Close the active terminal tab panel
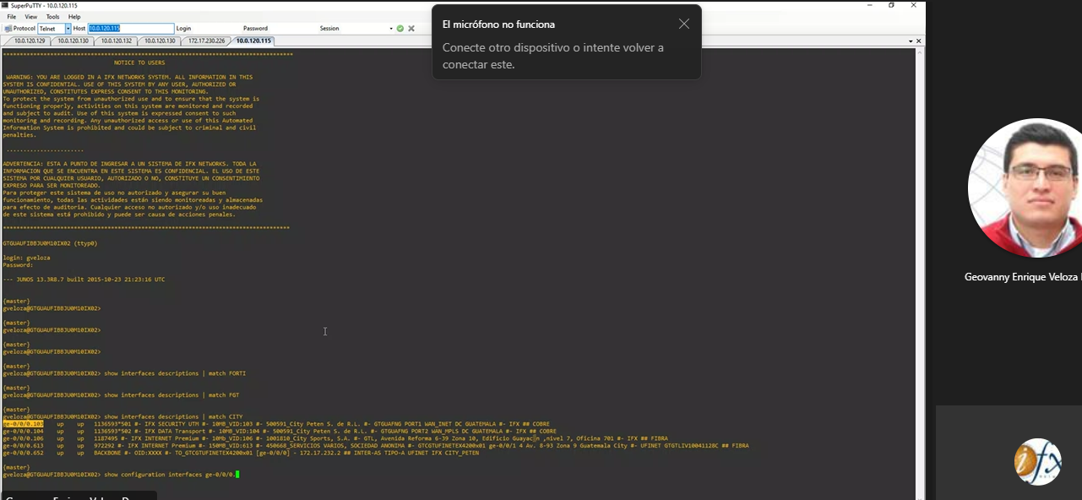 point(919,41)
